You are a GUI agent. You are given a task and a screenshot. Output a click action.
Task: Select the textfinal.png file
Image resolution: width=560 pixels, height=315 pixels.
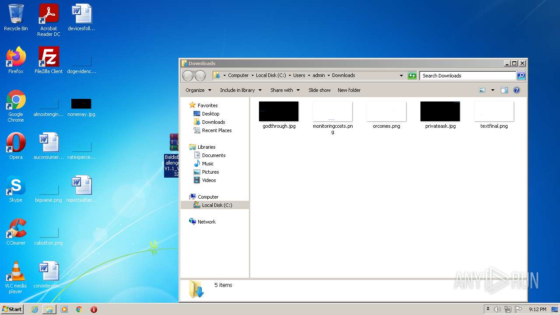tap(494, 115)
